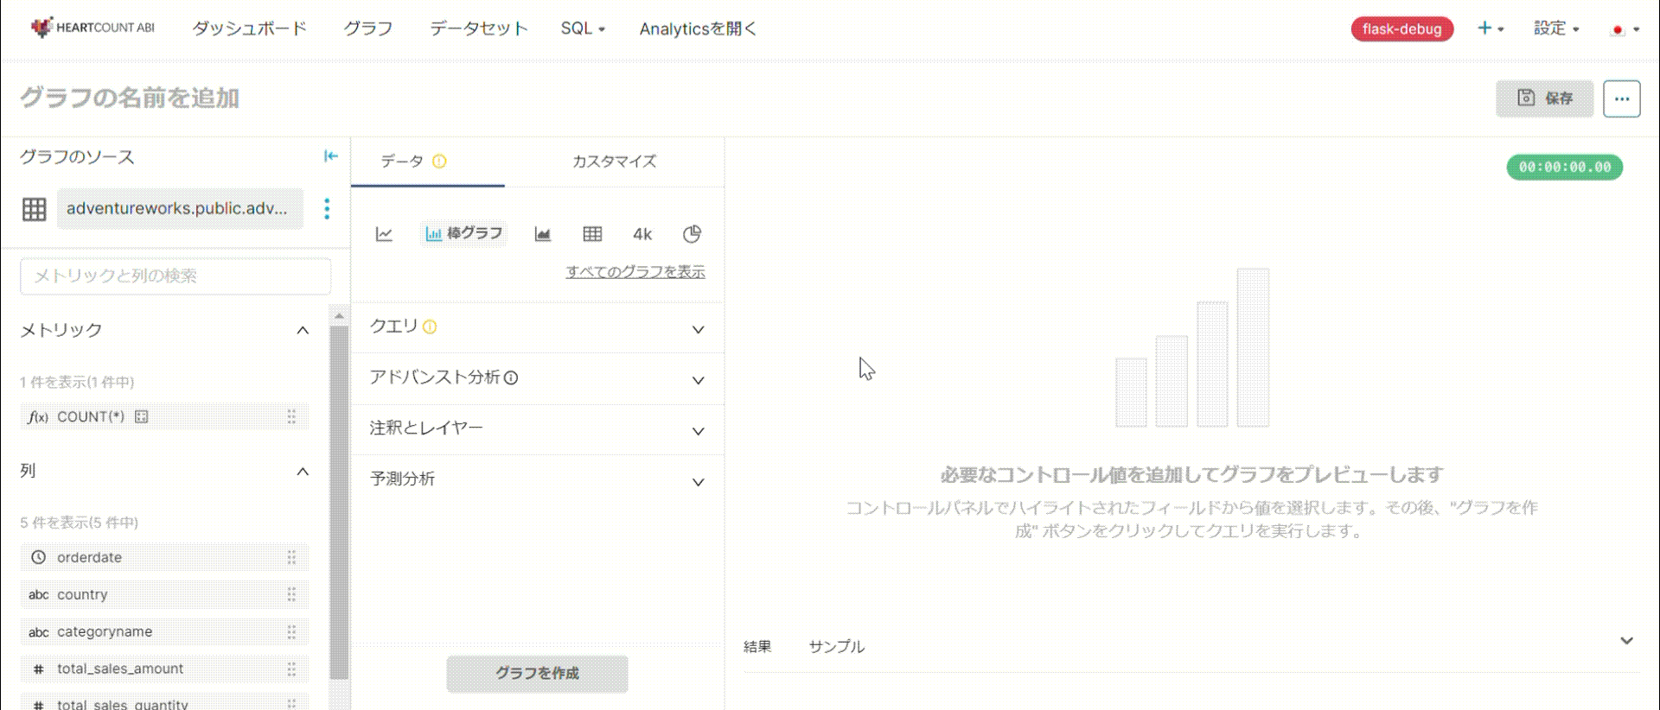Click the adventureworks.public dataset name selector
The width and height of the screenshot is (1660, 710).
[x=180, y=209]
